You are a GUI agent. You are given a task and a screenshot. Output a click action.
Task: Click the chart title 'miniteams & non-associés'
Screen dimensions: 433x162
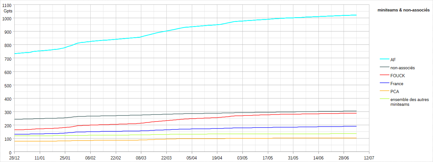click(403, 10)
